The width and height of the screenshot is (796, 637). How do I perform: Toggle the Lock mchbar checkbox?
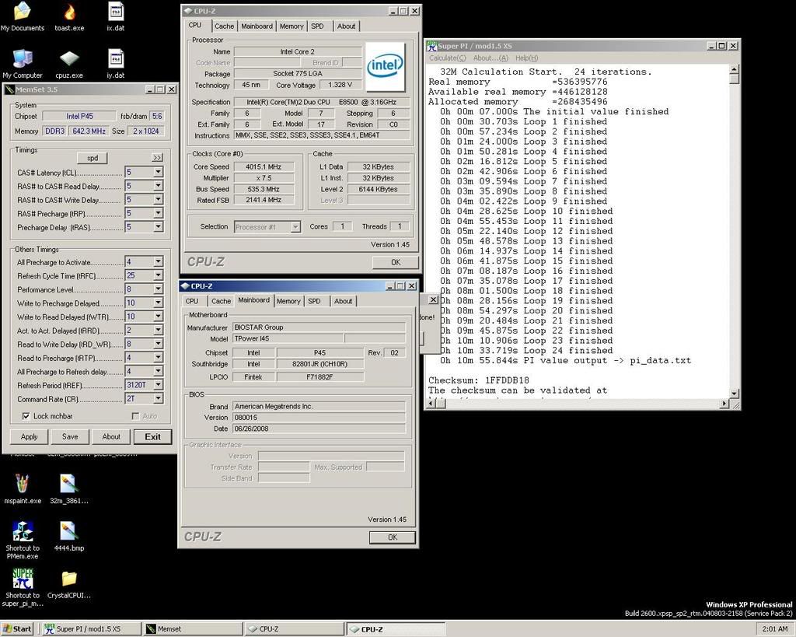26,416
